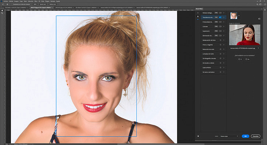Click the No satisfaction button
The height and width of the screenshot is (145, 267).
click(x=247, y=59)
